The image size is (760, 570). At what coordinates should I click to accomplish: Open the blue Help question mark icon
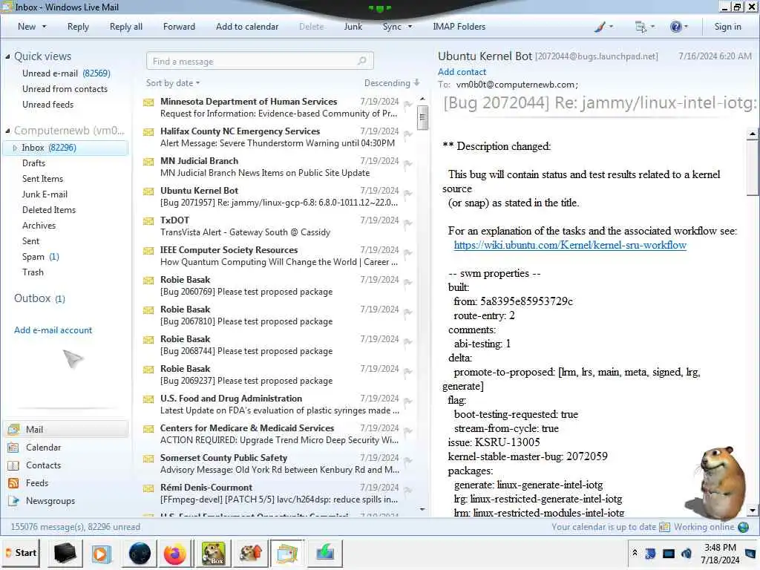point(675,27)
